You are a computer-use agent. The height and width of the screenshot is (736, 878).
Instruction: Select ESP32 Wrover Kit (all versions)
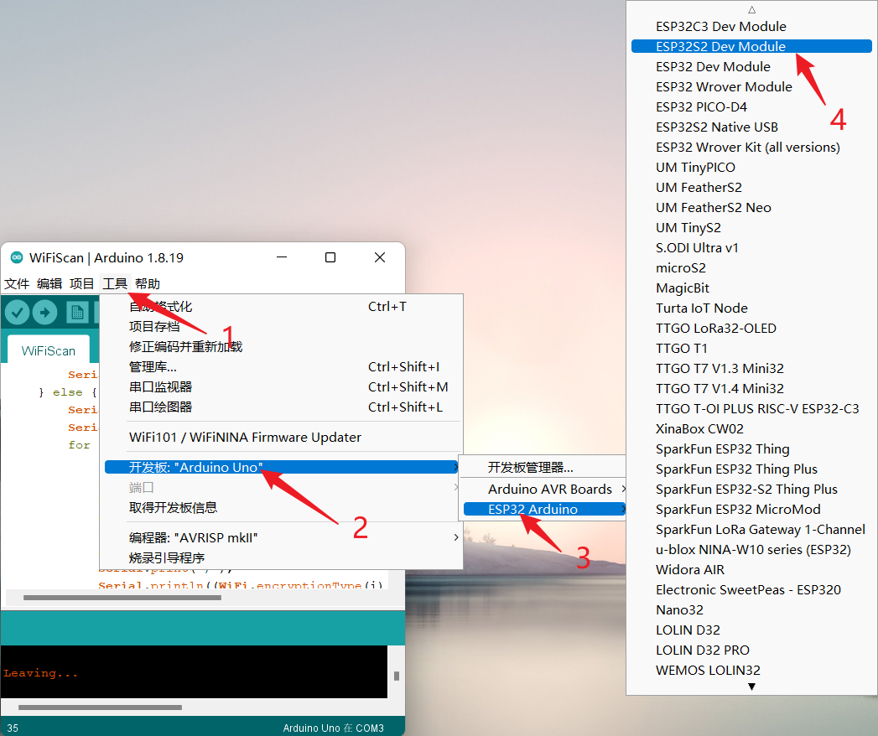[x=751, y=148]
